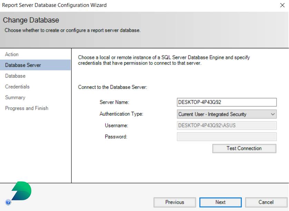Click the Next button

click(x=220, y=202)
